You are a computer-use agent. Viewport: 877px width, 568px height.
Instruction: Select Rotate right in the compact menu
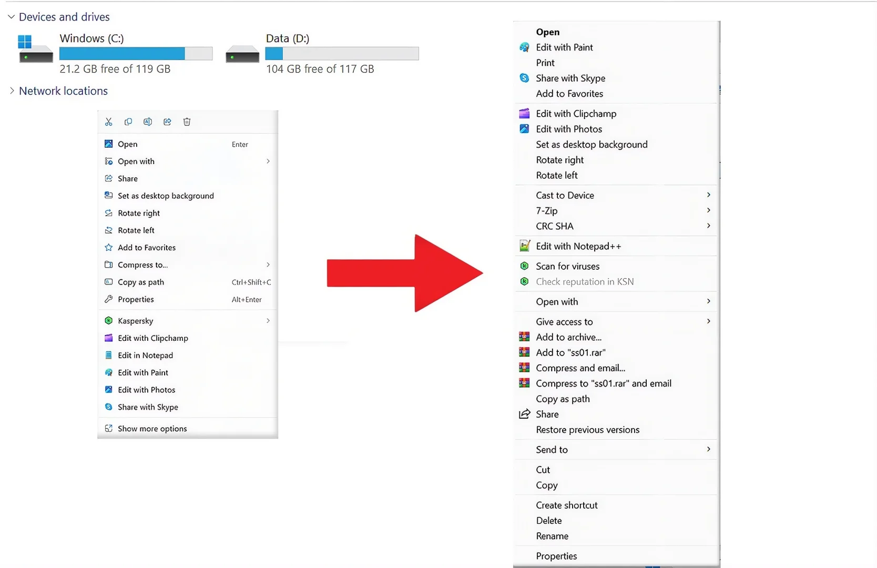(x=188, y=213)
